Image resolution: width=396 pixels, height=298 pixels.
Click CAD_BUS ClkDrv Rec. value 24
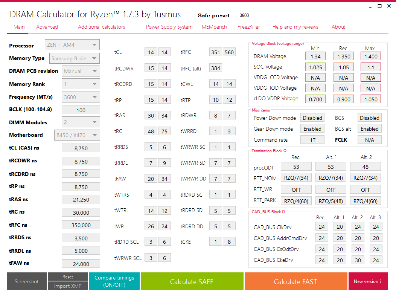click(x=322, y=227)
